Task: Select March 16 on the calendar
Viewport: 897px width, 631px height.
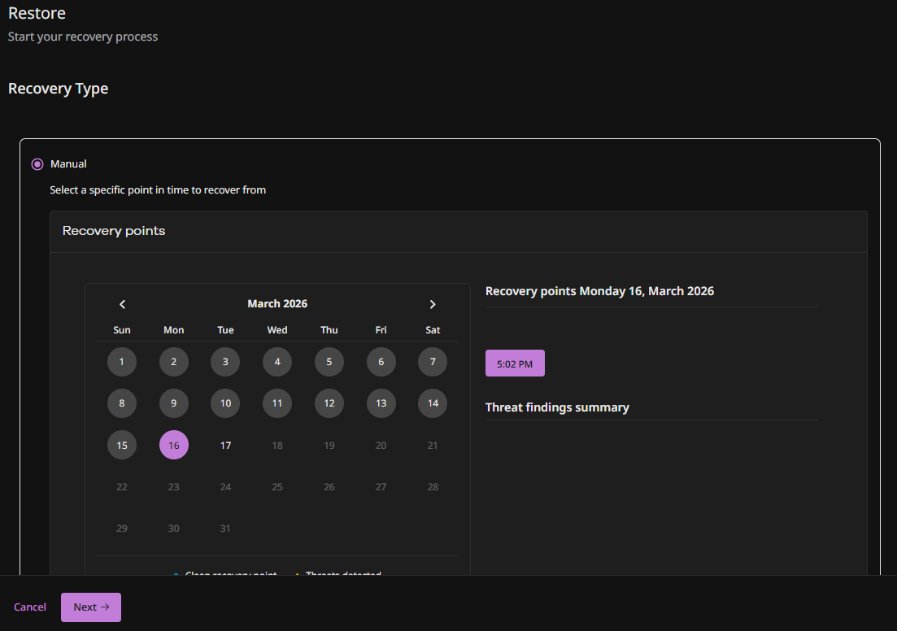Action: (174, 445)
